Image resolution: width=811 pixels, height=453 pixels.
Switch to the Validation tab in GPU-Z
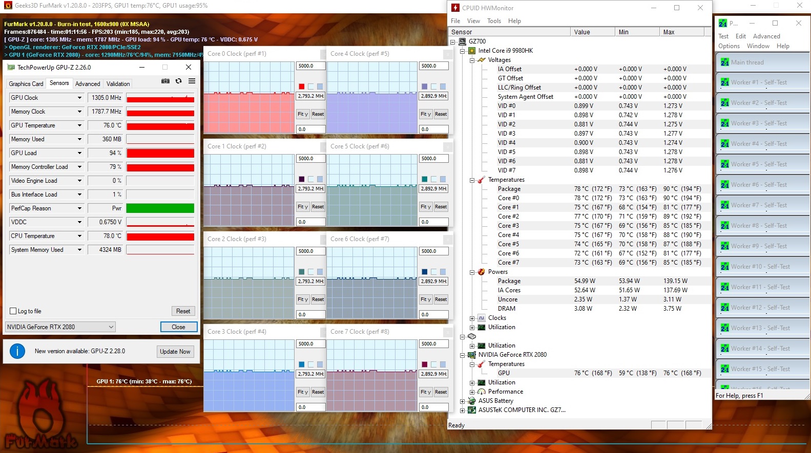pyautogui.click(x=118, y=84)
